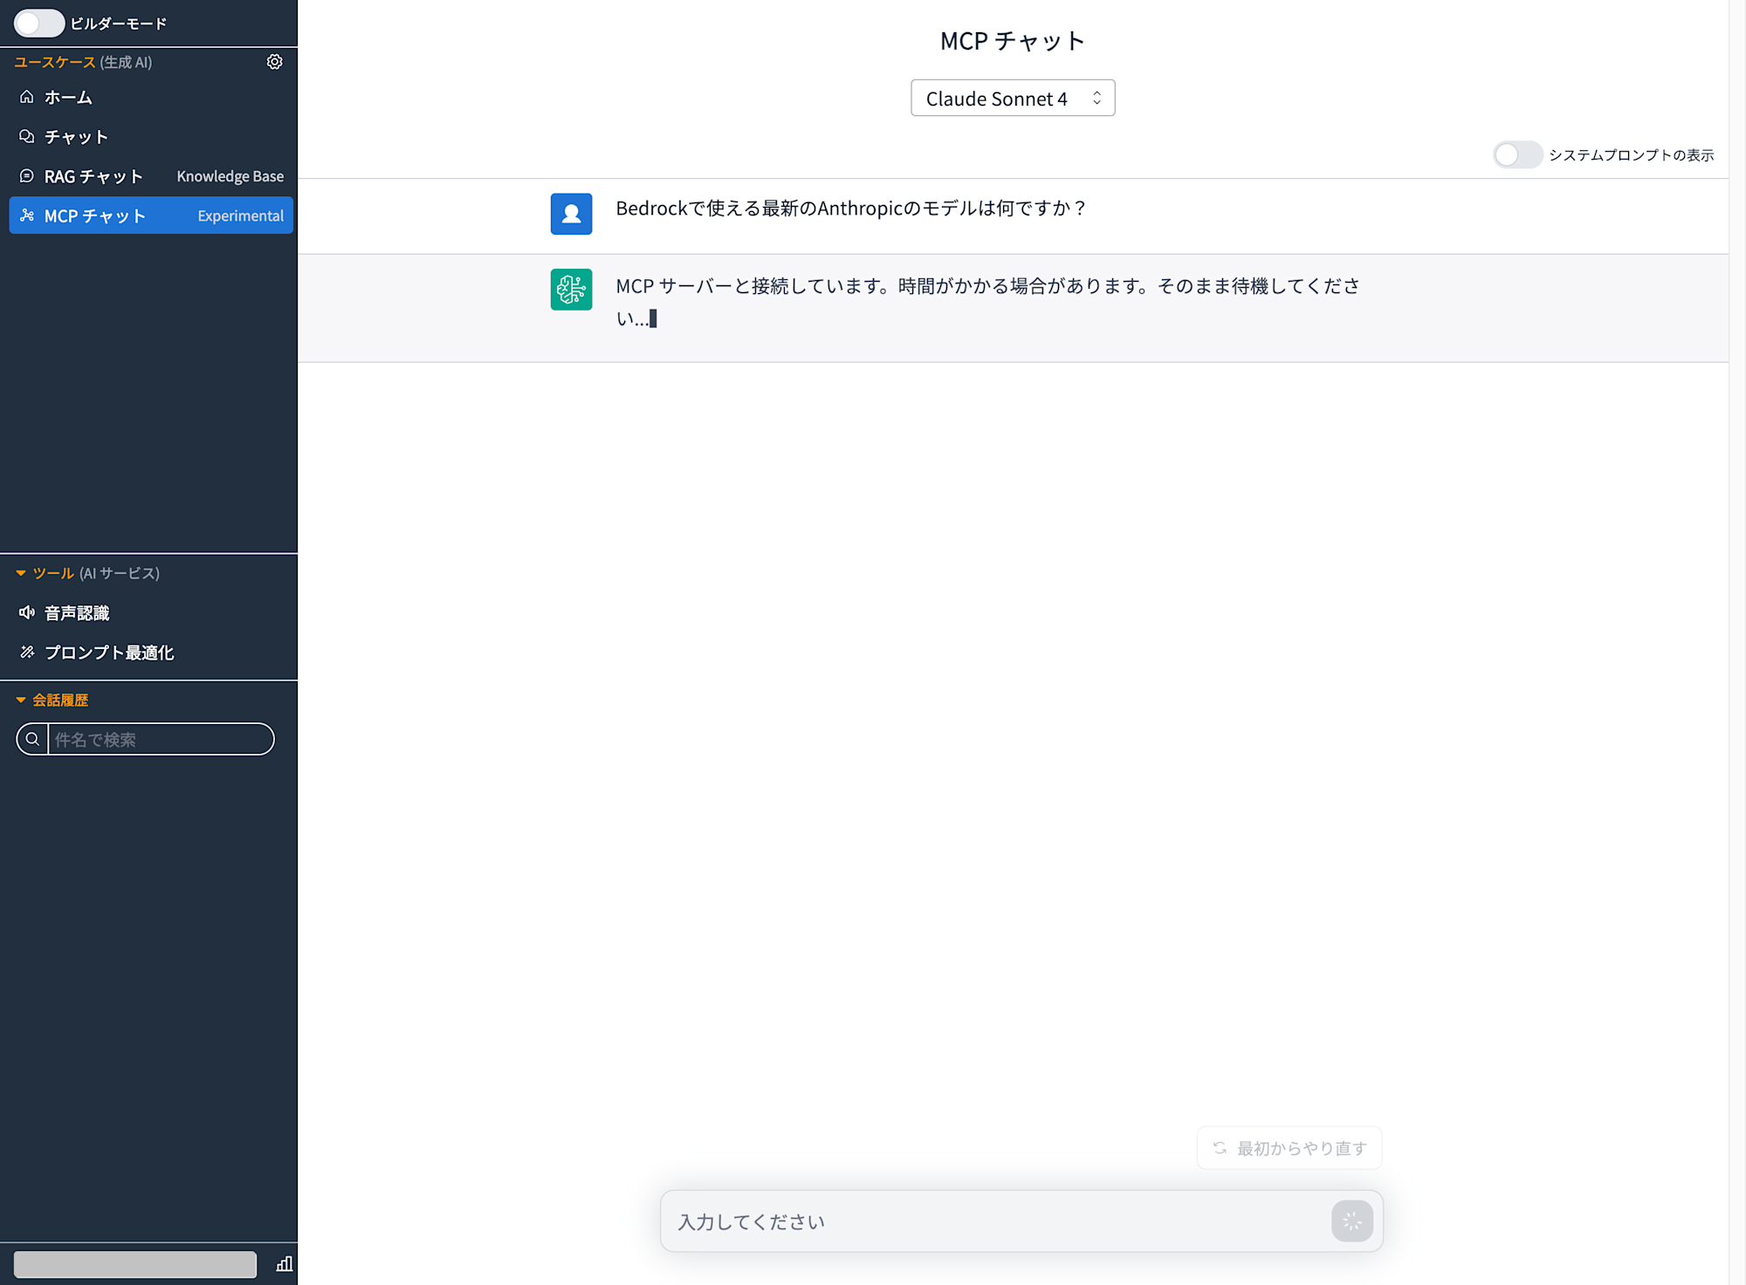Click the 件名で検索 search field
Viewport: 1746px width, 1285px height.
point(161,739)
